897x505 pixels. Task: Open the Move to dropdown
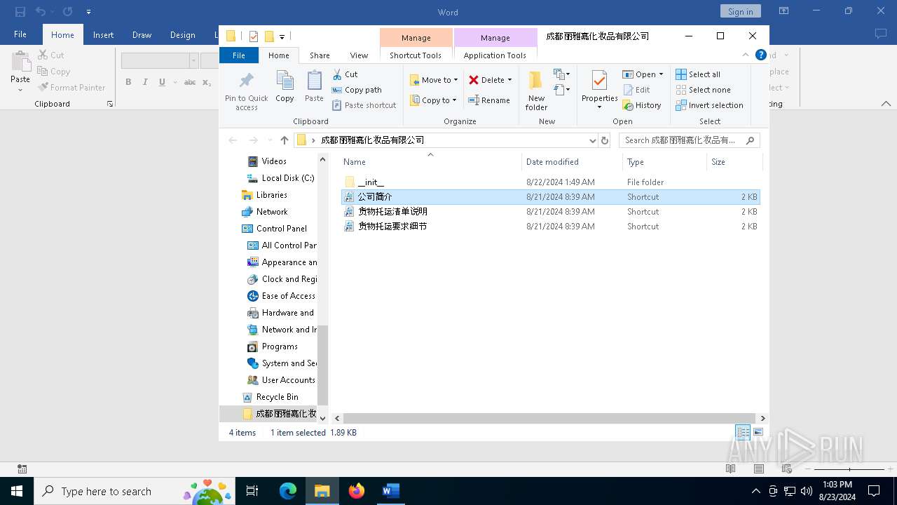point(434,80)
